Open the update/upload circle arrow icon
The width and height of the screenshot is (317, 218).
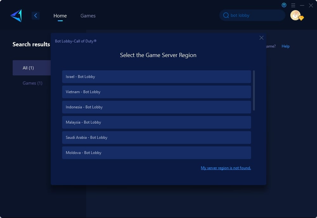[x=284, y=5]
